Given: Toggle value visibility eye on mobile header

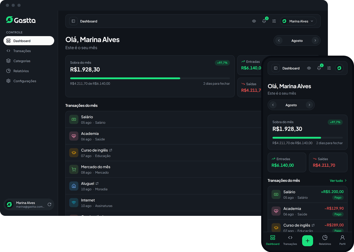Looking at the screenshot, I should coord(309,68).
